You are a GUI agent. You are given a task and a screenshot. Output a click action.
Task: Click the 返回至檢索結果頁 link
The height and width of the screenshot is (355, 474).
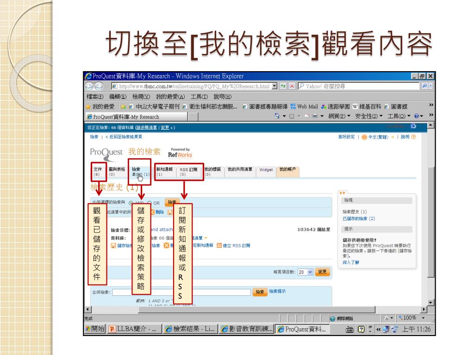pos(126,137)
